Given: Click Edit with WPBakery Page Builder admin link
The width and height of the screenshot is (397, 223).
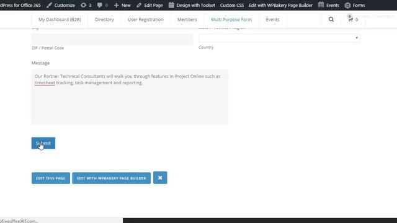Looking at the screenshot, I should [280, 5].
